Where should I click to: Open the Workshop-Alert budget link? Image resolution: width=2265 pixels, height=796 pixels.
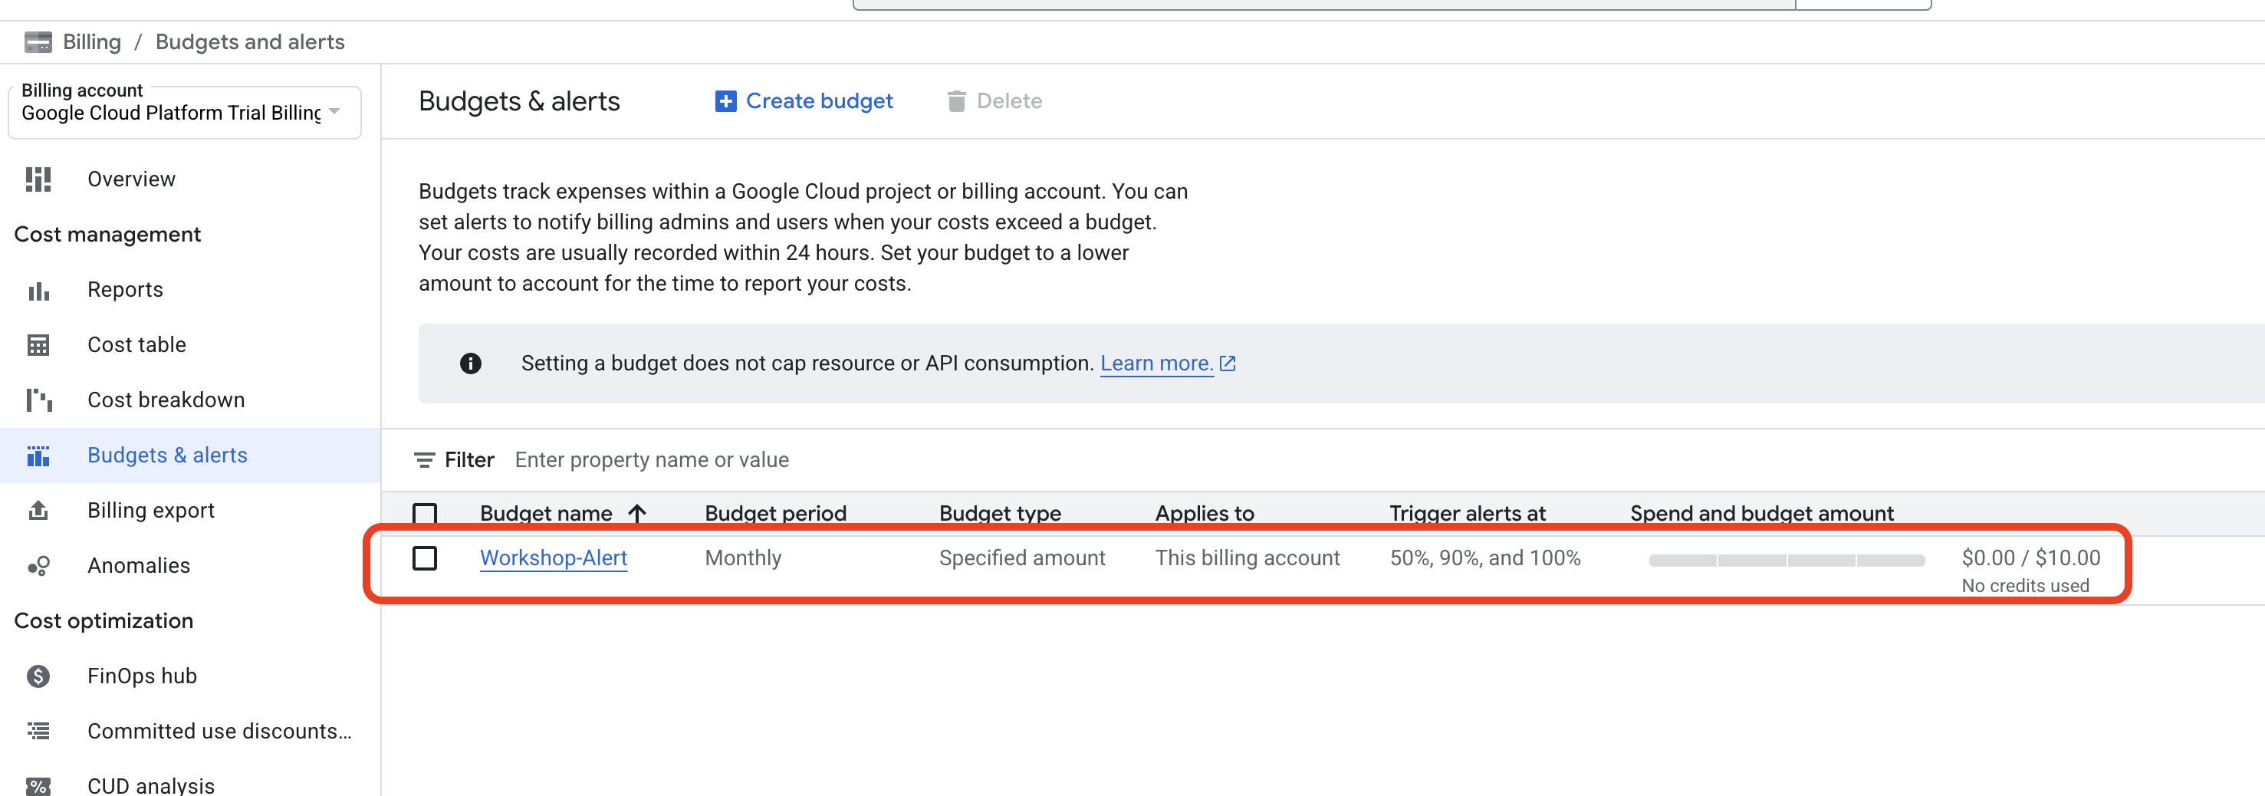click(553, 557)
